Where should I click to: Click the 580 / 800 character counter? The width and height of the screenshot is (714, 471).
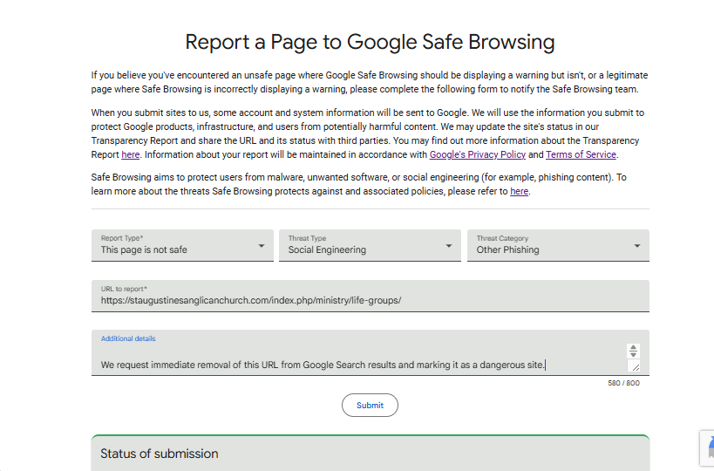pyautogui.click(x=623, y=383)
